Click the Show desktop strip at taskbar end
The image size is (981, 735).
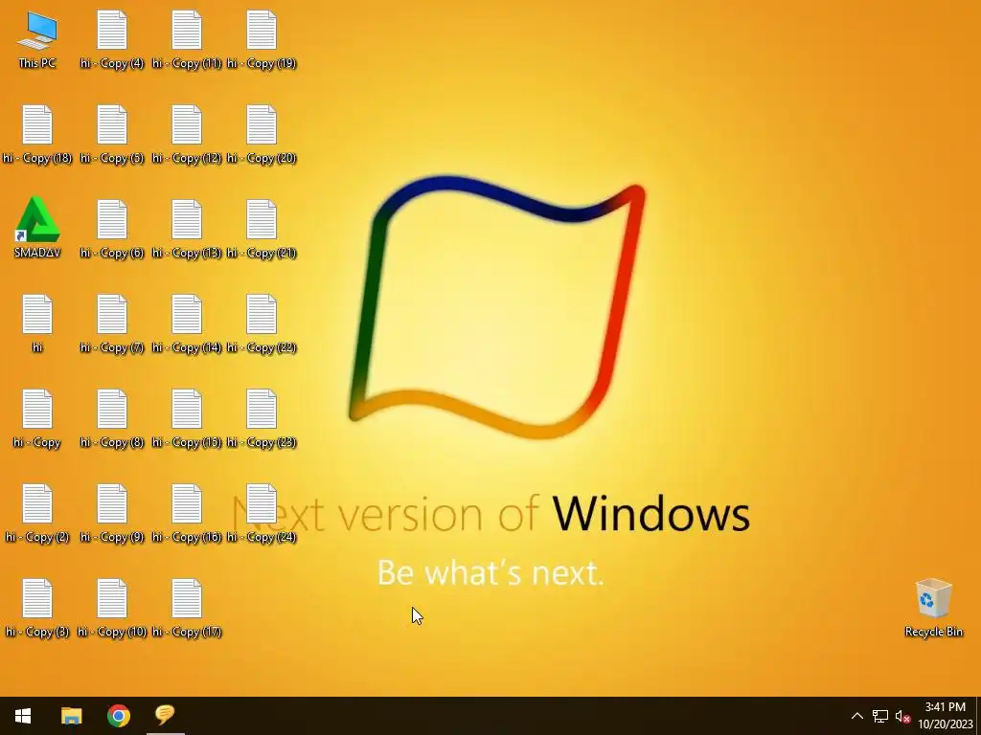[978, 716]
